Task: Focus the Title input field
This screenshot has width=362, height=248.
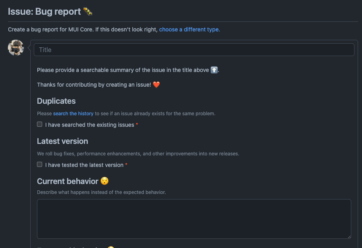Action: click(x=194, y=50)
